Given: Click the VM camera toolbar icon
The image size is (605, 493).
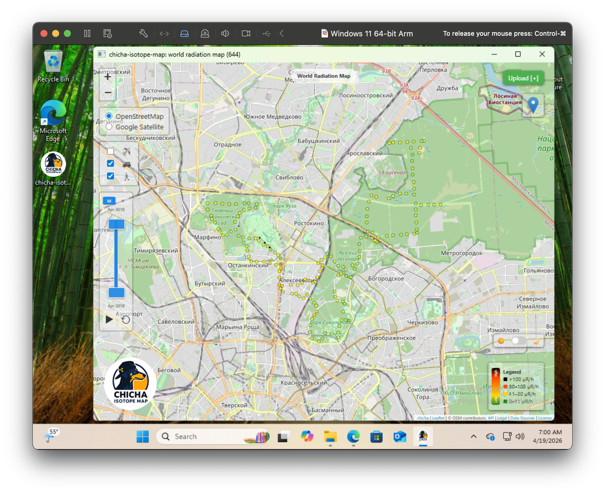Looking at the screenshot, I should point(246,33).
